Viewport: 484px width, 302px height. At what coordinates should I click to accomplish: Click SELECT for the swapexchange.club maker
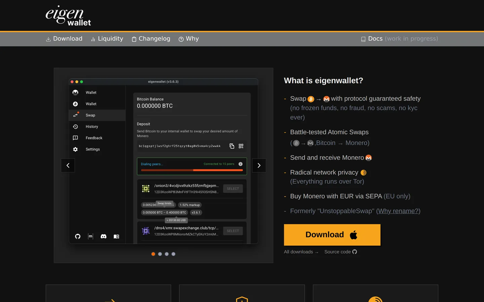[x=233, y=231]
